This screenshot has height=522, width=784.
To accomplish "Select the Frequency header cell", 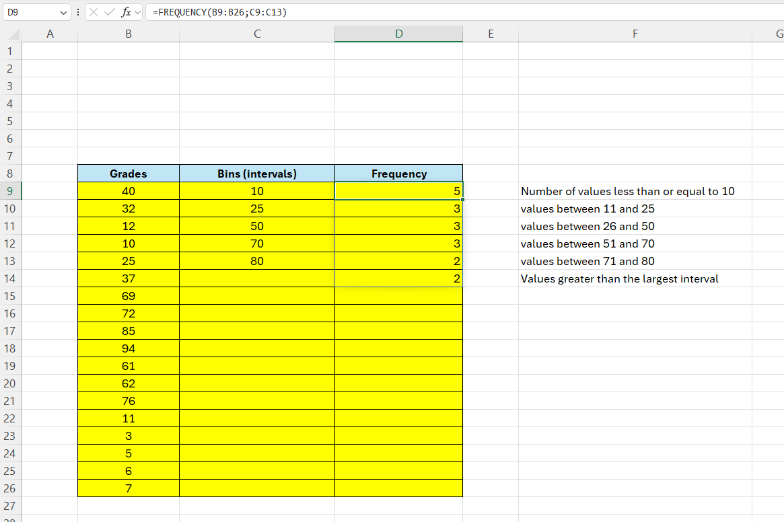I will coord(398,173).
